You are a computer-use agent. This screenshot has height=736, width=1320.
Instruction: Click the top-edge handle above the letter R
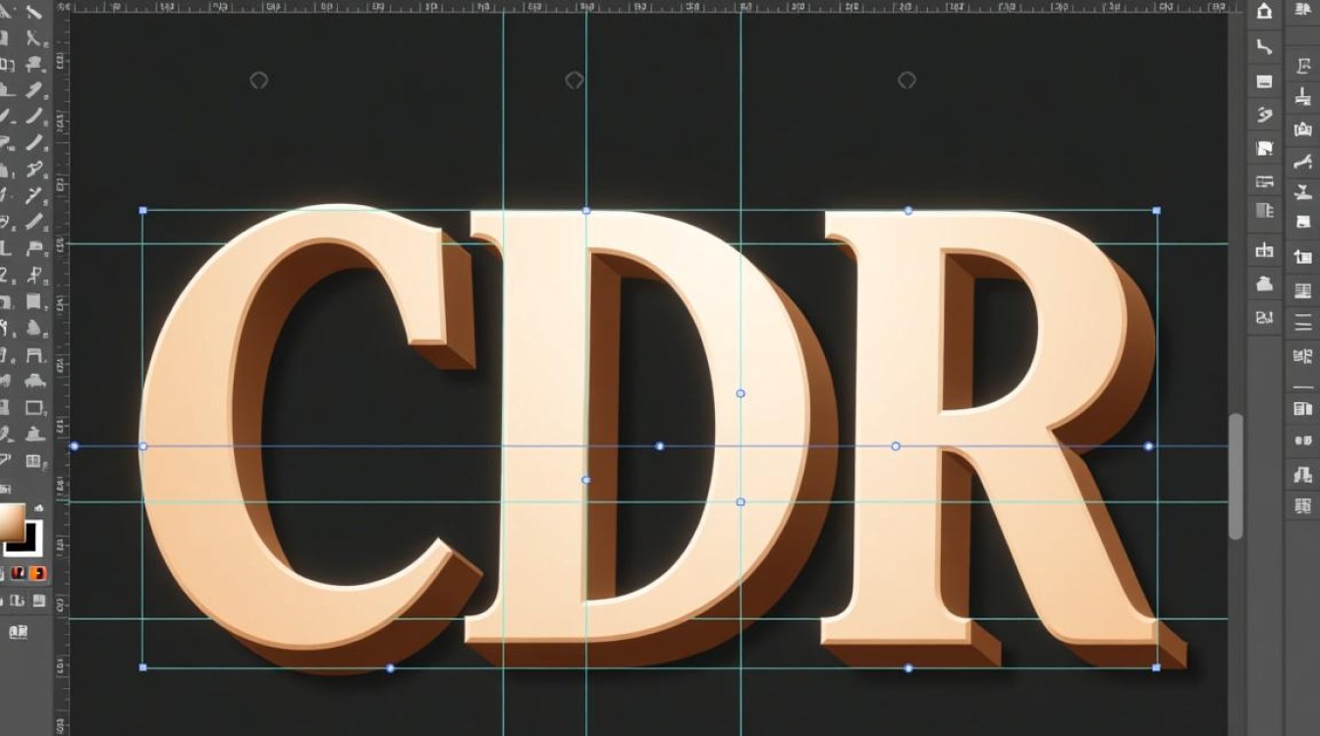[907, 210]
